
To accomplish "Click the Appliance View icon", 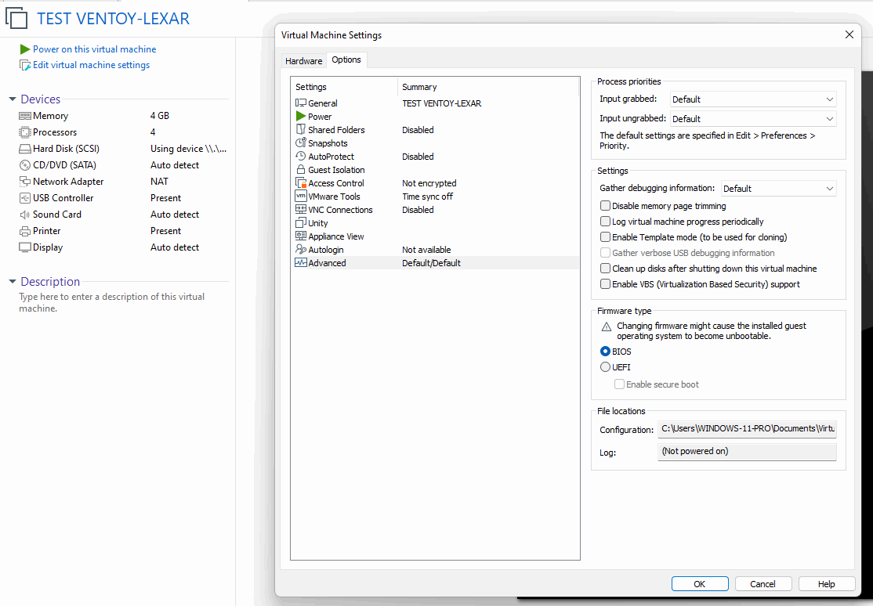I will tap(301, 236).
